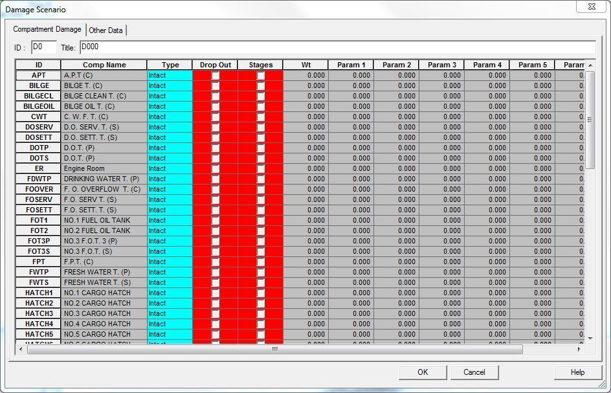
Task: Open Help for this dialog
Action: coord(577,372)
